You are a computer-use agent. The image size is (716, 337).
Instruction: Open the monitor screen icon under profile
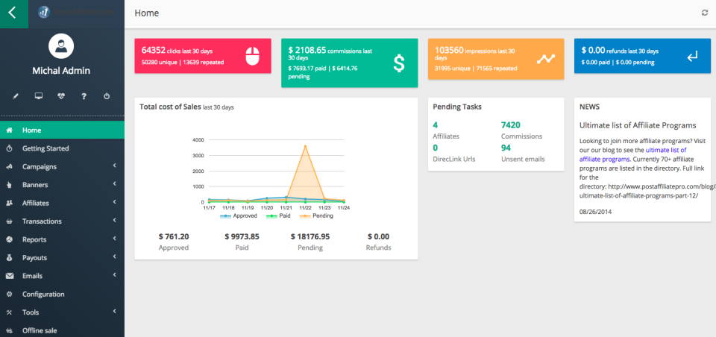39,96
